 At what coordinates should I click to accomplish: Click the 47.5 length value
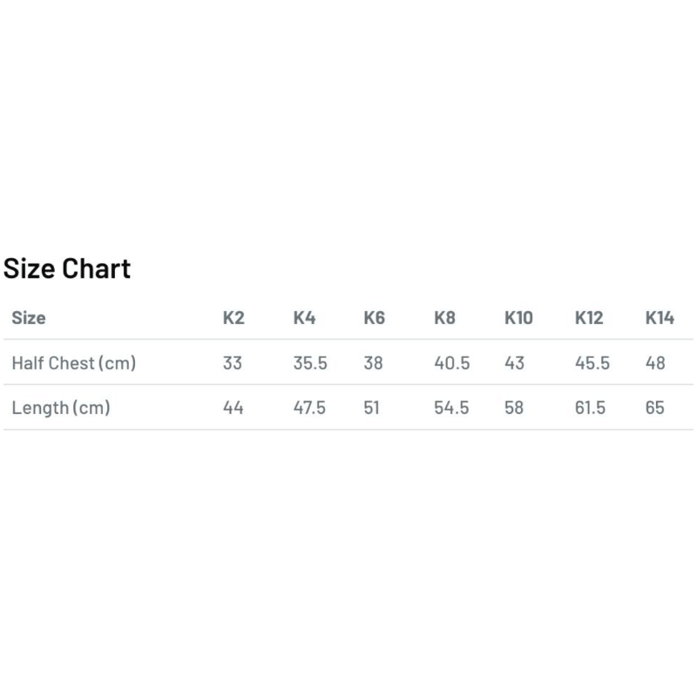[x=309, y=407]
